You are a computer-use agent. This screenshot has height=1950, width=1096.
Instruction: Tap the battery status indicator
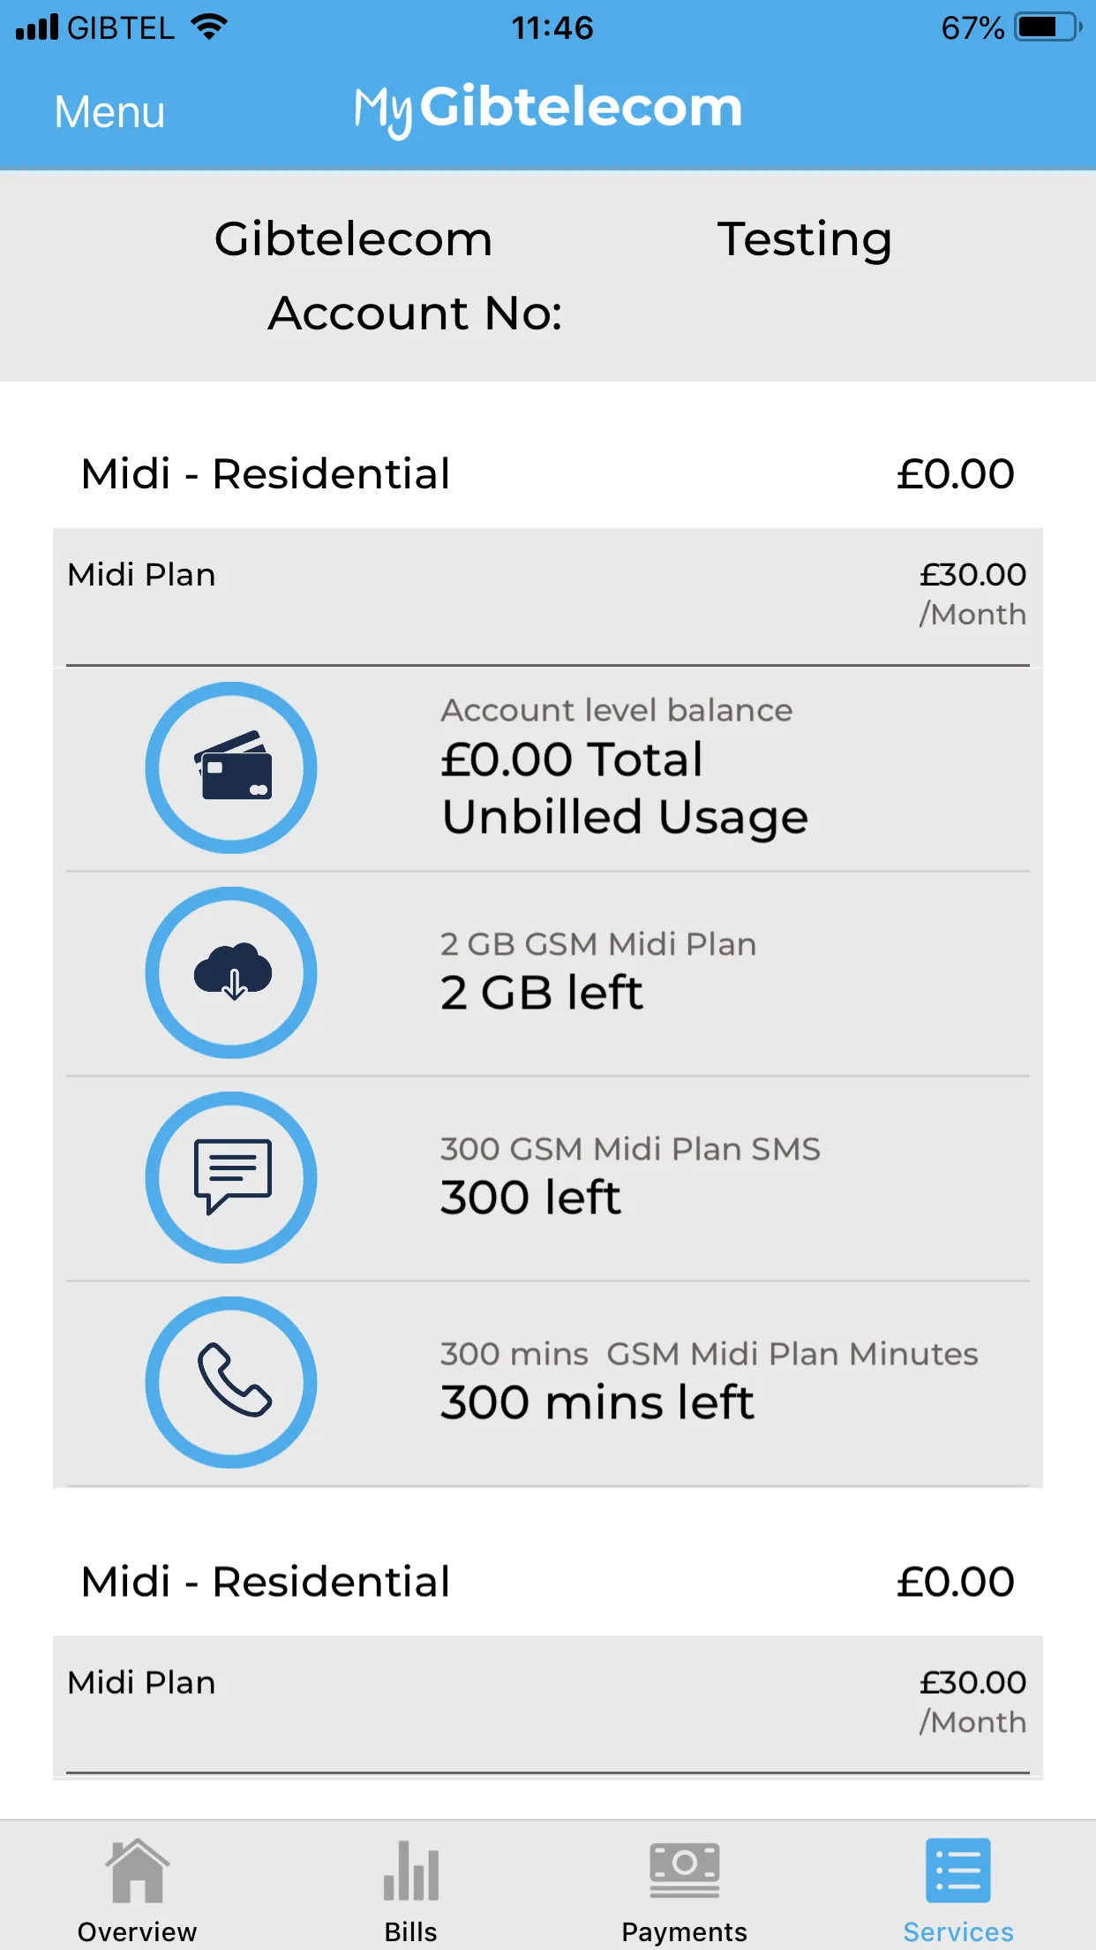click(1048, 27)
